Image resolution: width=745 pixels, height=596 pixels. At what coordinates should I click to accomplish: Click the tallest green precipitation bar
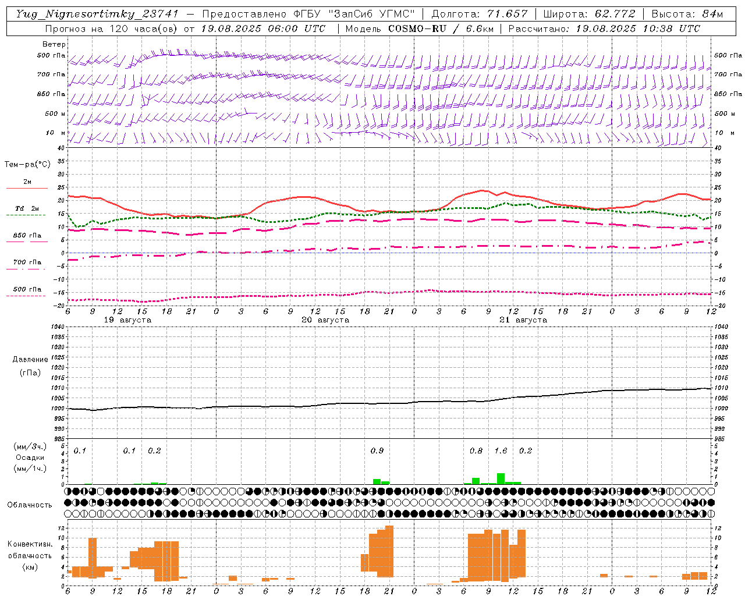pyautogui.click(x=501, y=479)
